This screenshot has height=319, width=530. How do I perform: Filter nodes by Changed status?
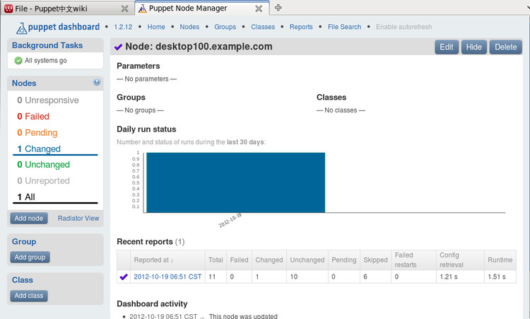point(42,149)
